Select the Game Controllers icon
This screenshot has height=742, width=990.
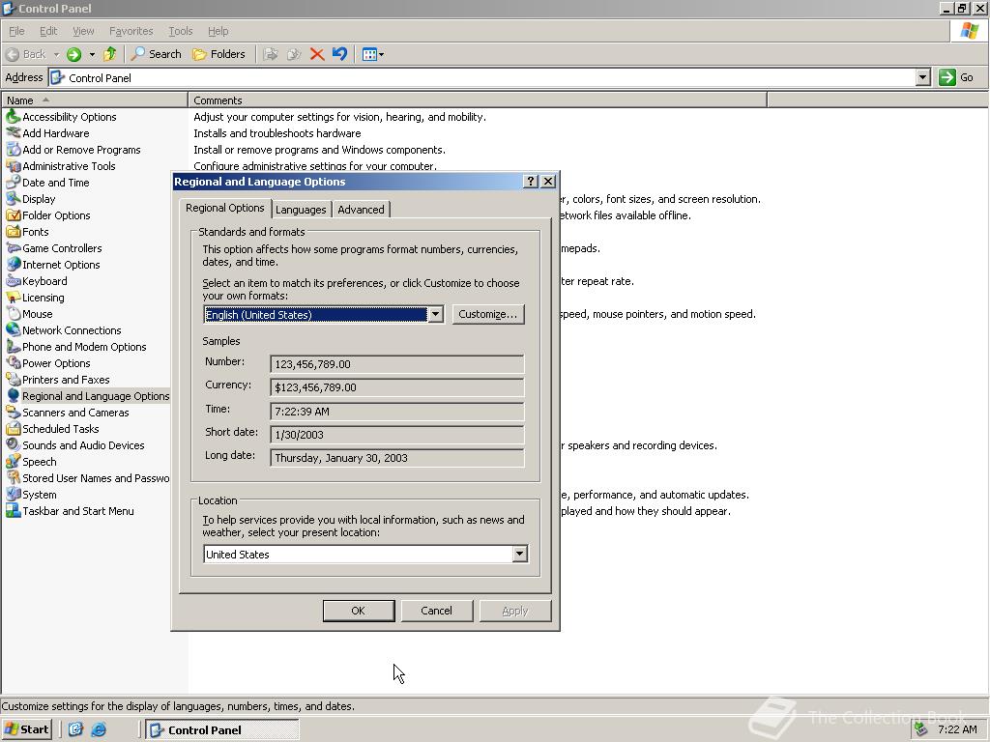click(x=13, y=248)
